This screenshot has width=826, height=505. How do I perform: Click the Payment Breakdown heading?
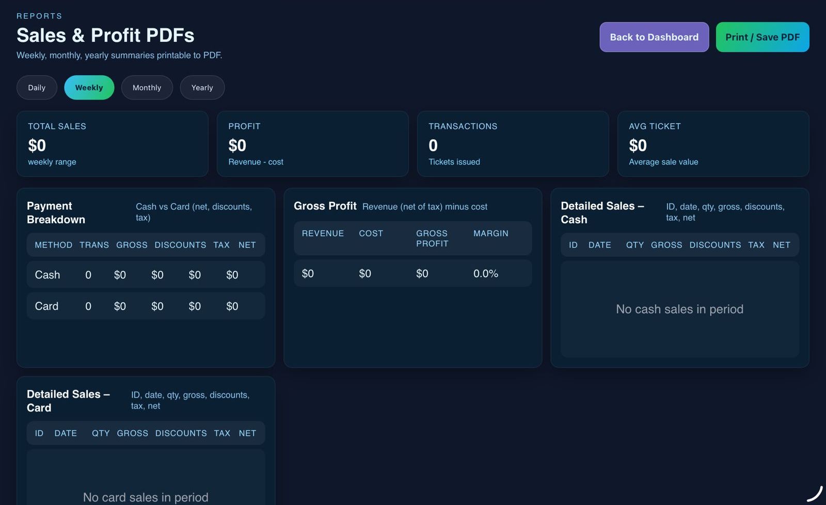tap(56, 213)
